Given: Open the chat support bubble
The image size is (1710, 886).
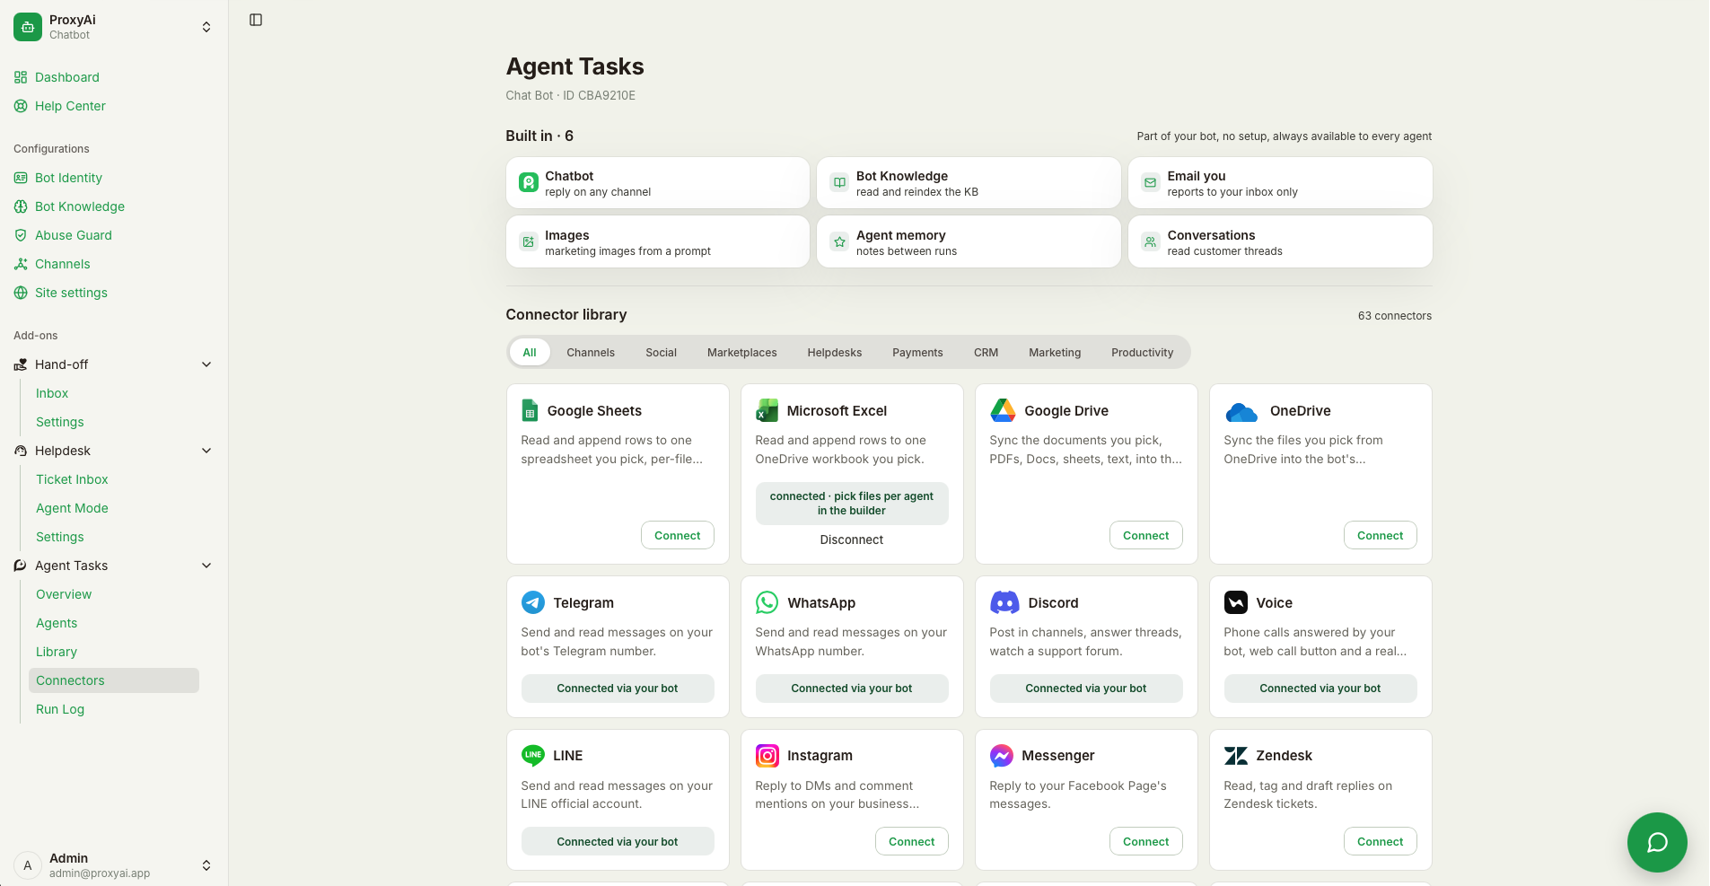Looking at the screenshot, I should [x=1657, y=842].
